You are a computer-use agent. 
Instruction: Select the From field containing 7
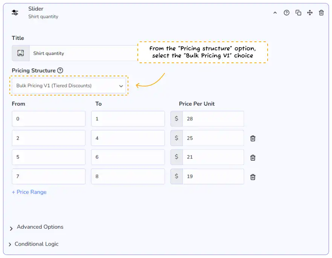pos(49,176)
